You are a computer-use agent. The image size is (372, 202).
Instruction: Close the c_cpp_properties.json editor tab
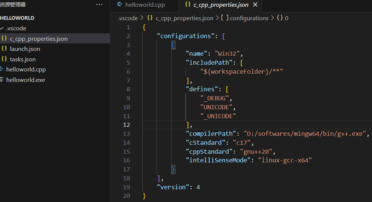[x=255, y=5]
